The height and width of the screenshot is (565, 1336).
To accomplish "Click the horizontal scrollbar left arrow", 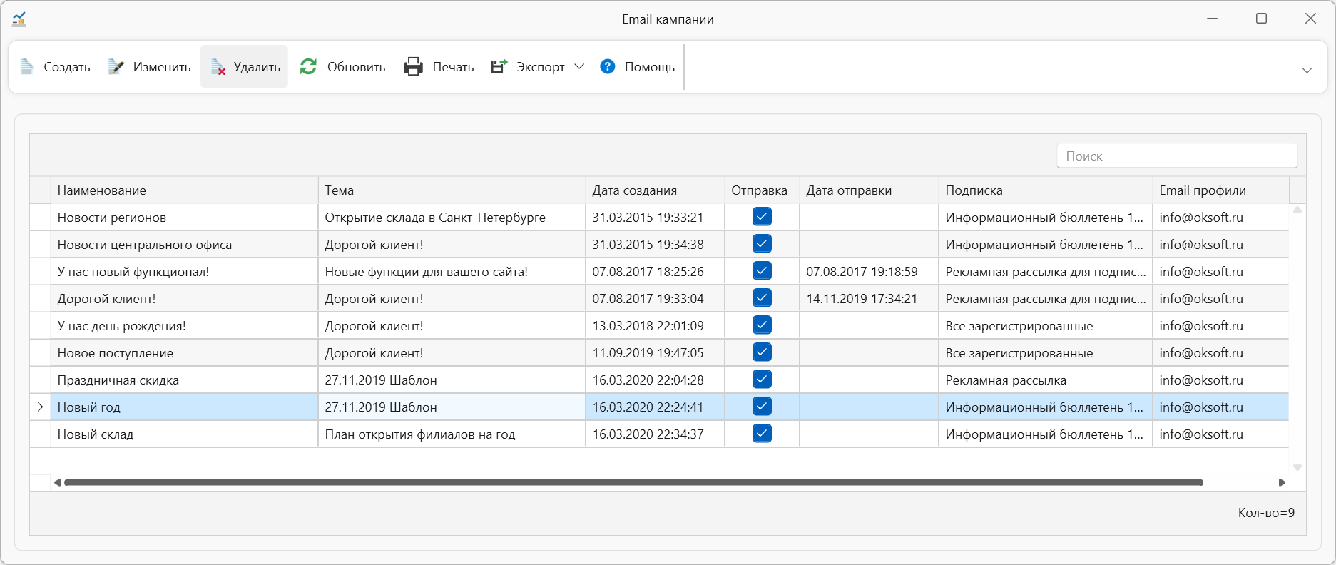I will click(x=57, y=483).
